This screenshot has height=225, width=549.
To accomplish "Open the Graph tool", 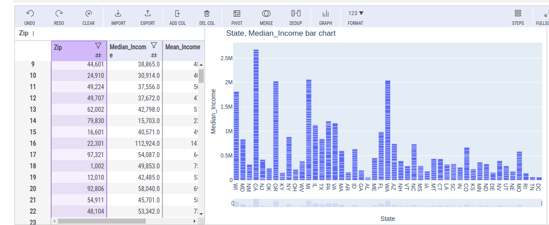I will [x=325, y=14].
